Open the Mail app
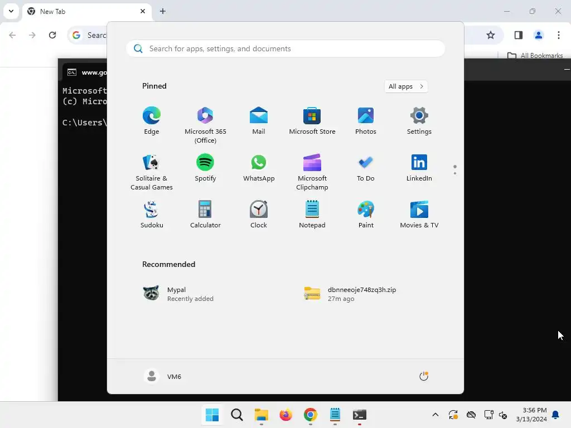The width and height of the screenshot is (571, 428). (259, 121)
